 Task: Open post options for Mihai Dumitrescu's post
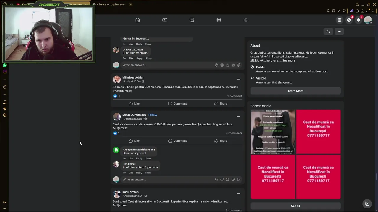[x=239, y=116]
